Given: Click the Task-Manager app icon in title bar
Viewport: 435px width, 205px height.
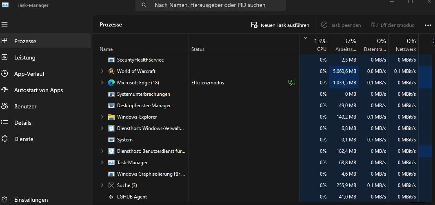Looking at the screenshot, I should coord(5,5).
